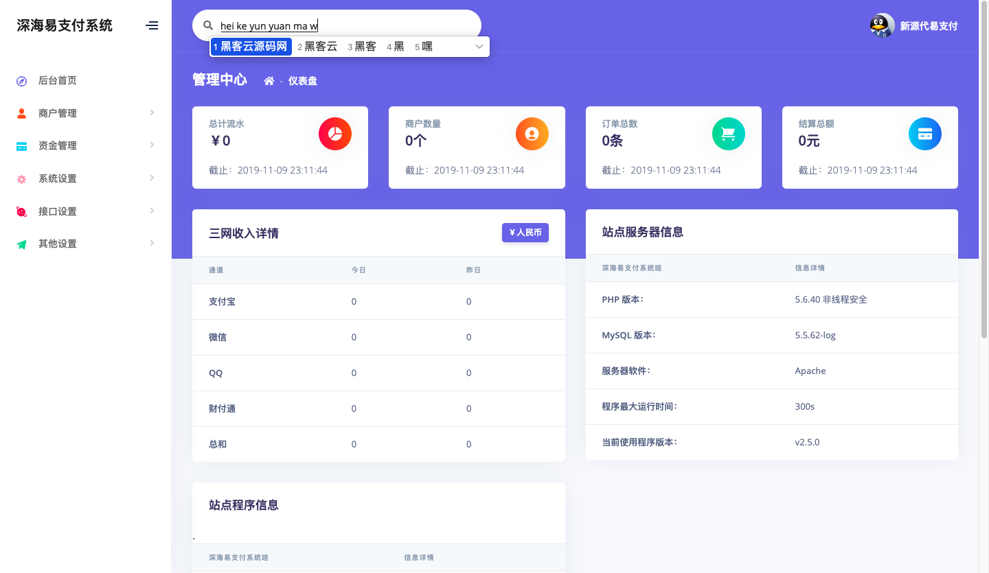
Task: Expand the 系统设置 sidebar menu
Action: tap(58, 178)
